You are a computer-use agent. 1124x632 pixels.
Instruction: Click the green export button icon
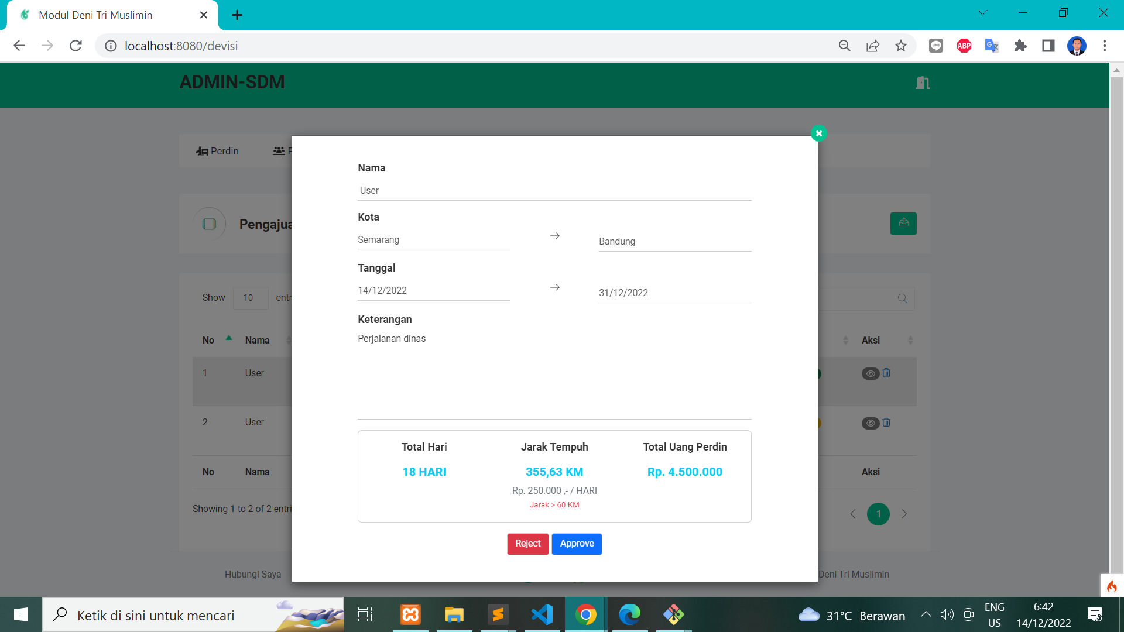[x=903, y=223]
